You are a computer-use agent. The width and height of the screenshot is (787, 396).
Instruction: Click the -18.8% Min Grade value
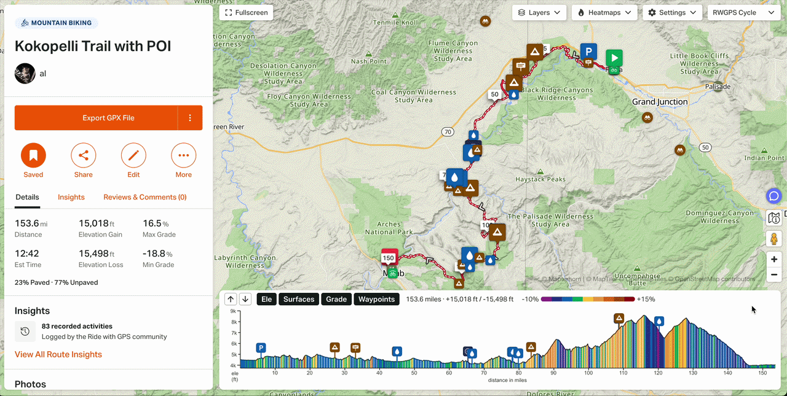coord(157,254)
